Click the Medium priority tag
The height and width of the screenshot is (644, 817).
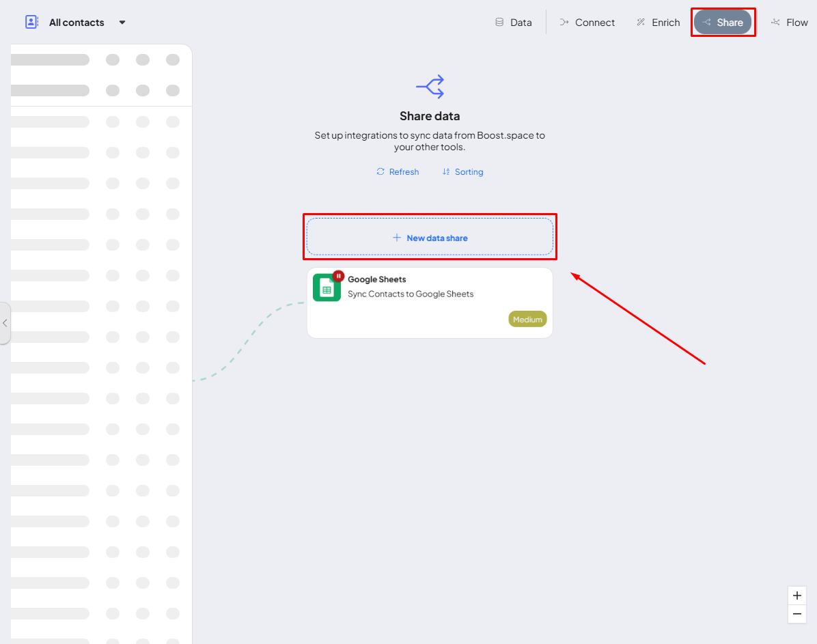pos(527,320)
